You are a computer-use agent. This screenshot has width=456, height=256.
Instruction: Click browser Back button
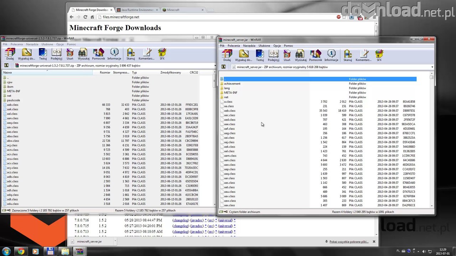(x=72, y=17)
